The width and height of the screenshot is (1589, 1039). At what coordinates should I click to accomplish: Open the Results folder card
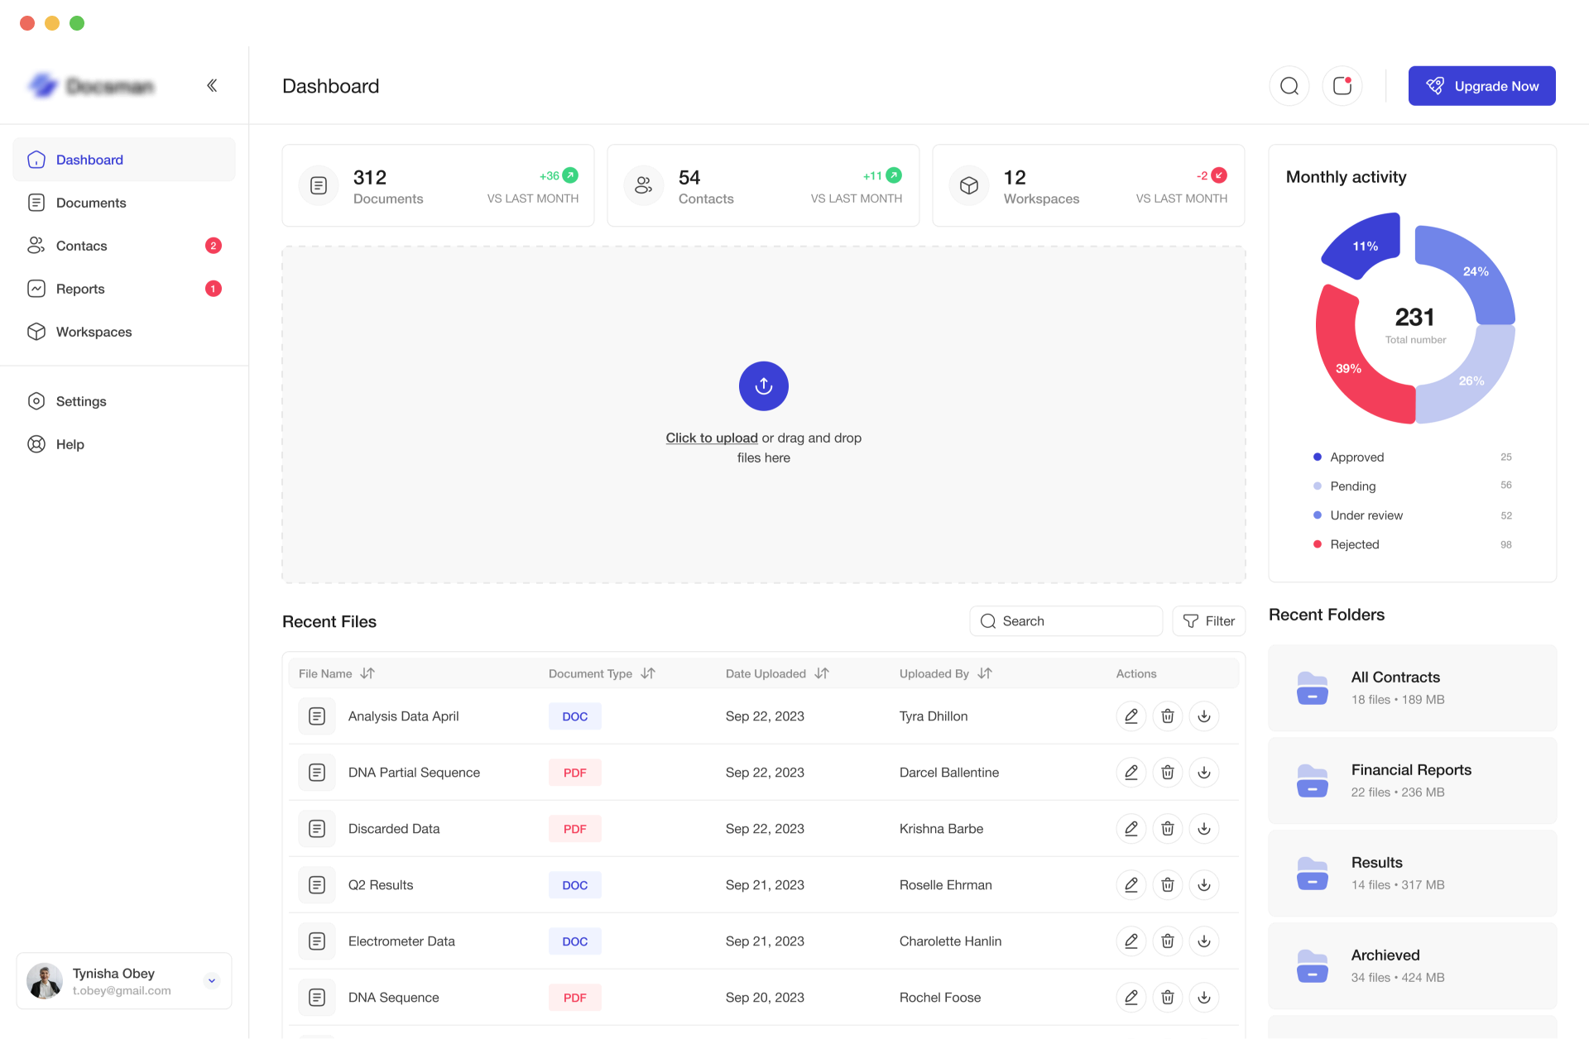[x=1412, y=874]
